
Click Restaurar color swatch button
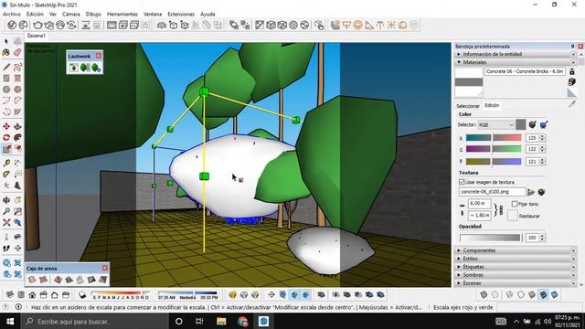point(513,216)
